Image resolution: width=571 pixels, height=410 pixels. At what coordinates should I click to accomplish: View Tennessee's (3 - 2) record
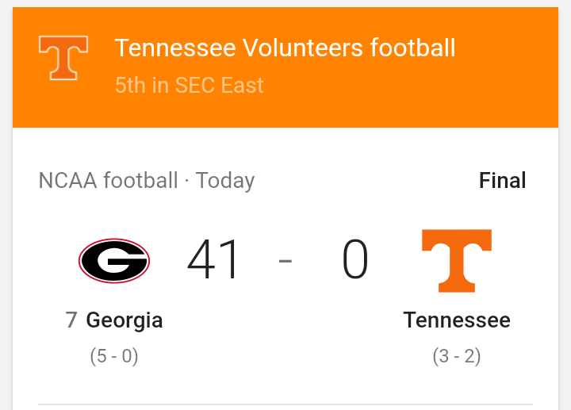click(x=457, y=357)
